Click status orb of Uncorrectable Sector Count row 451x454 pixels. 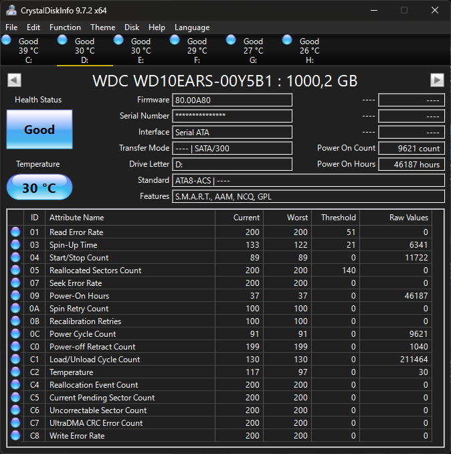(15, 410)
